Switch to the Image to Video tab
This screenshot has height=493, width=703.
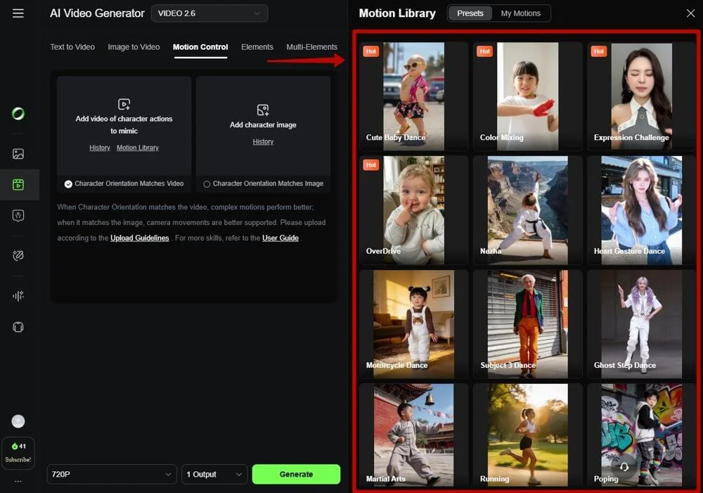134,47
